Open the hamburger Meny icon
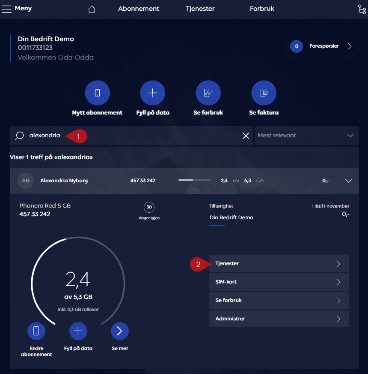The image size is (368, 374). pos(6,9)
